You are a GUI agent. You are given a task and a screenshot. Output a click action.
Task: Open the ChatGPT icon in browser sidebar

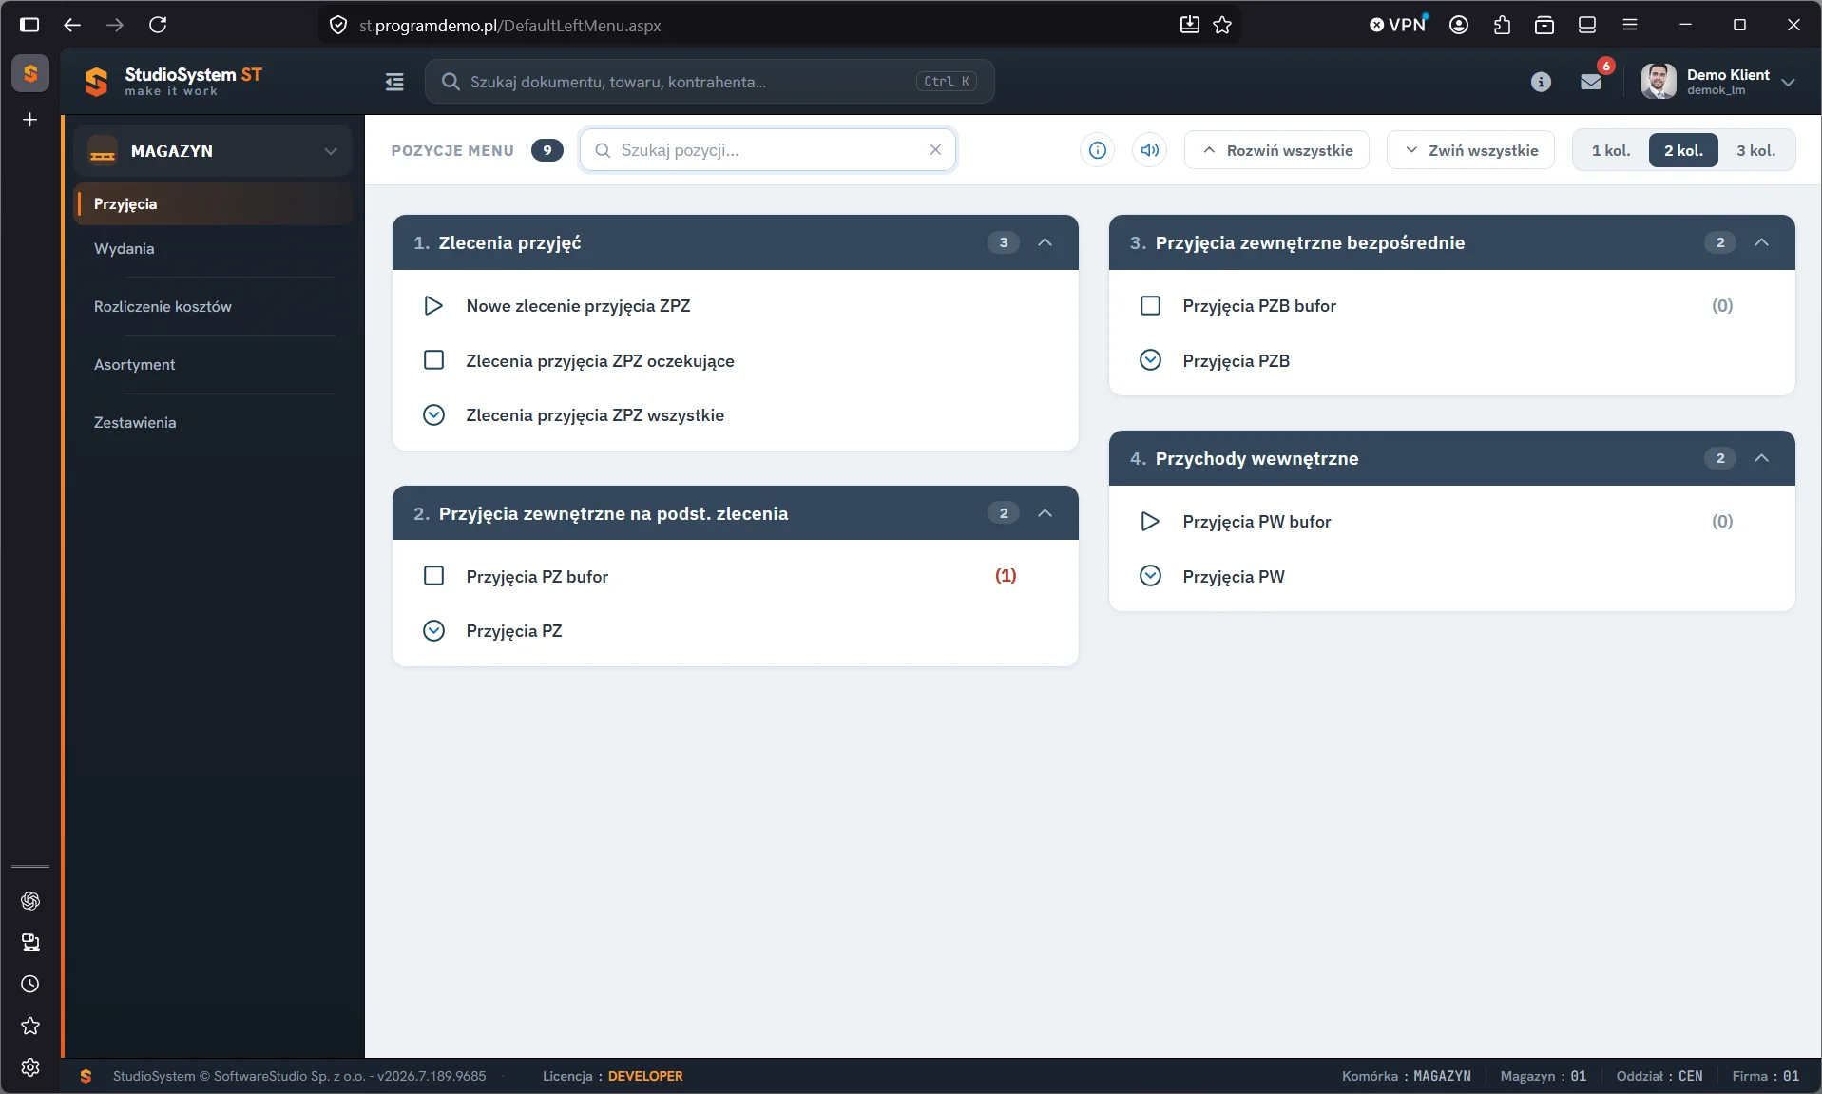30,900
